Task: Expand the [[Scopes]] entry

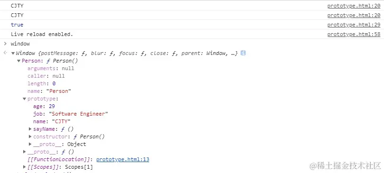Action: click(x=25, y=167)
